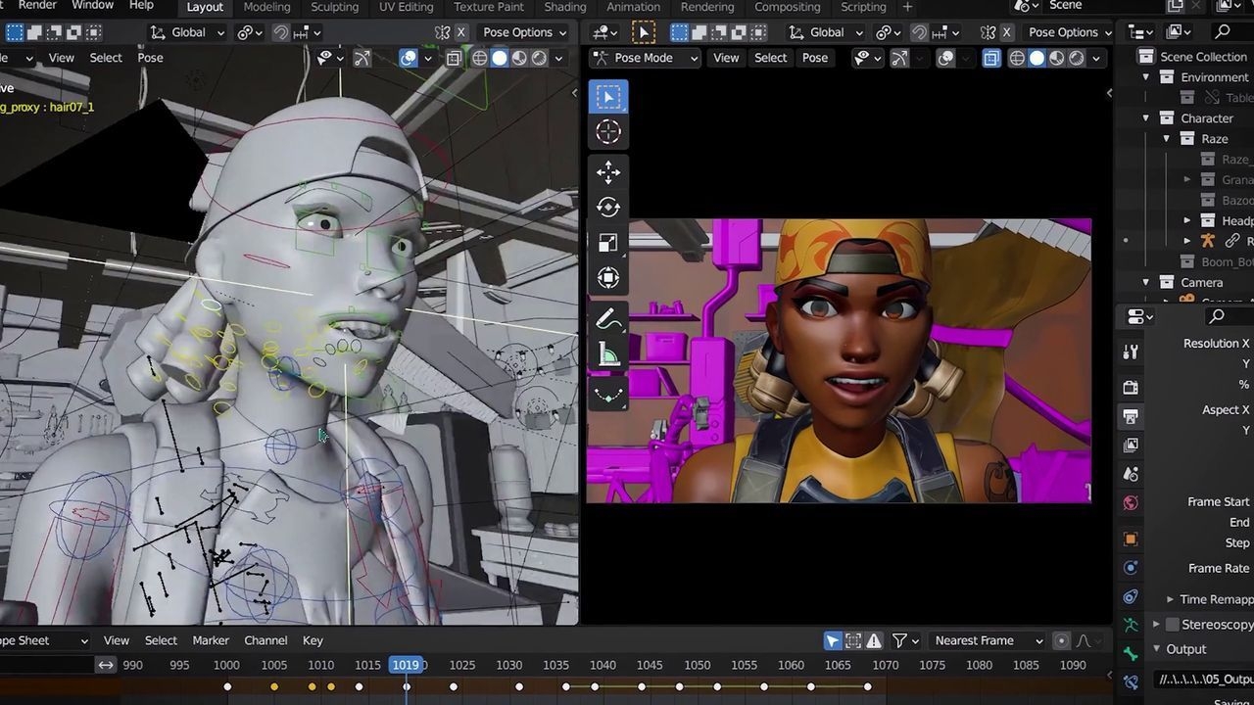Open the Key menu in the dope sheet

coord(313,640)
